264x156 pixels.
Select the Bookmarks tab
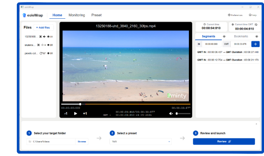(241, 36)
